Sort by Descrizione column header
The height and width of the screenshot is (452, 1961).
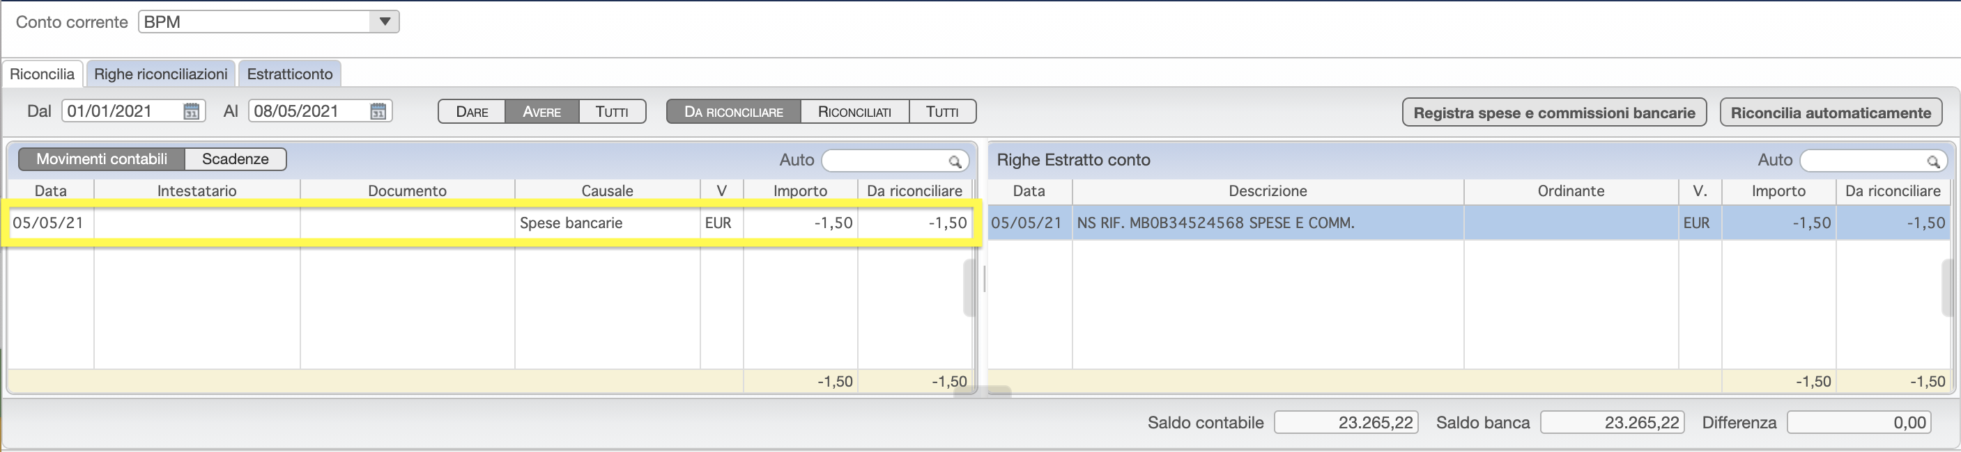point(1268,191)
